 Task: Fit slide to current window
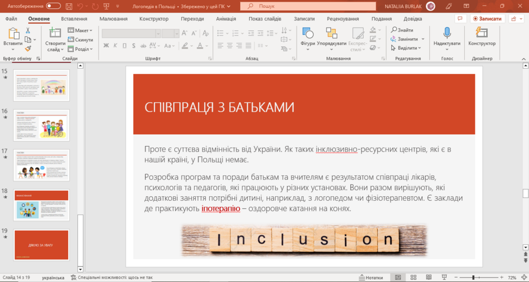tap(523, 277)
